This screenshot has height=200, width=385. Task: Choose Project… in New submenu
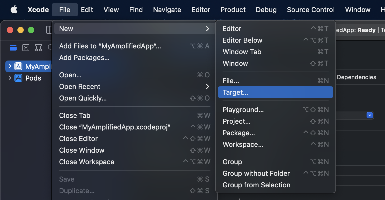(276, 121)
